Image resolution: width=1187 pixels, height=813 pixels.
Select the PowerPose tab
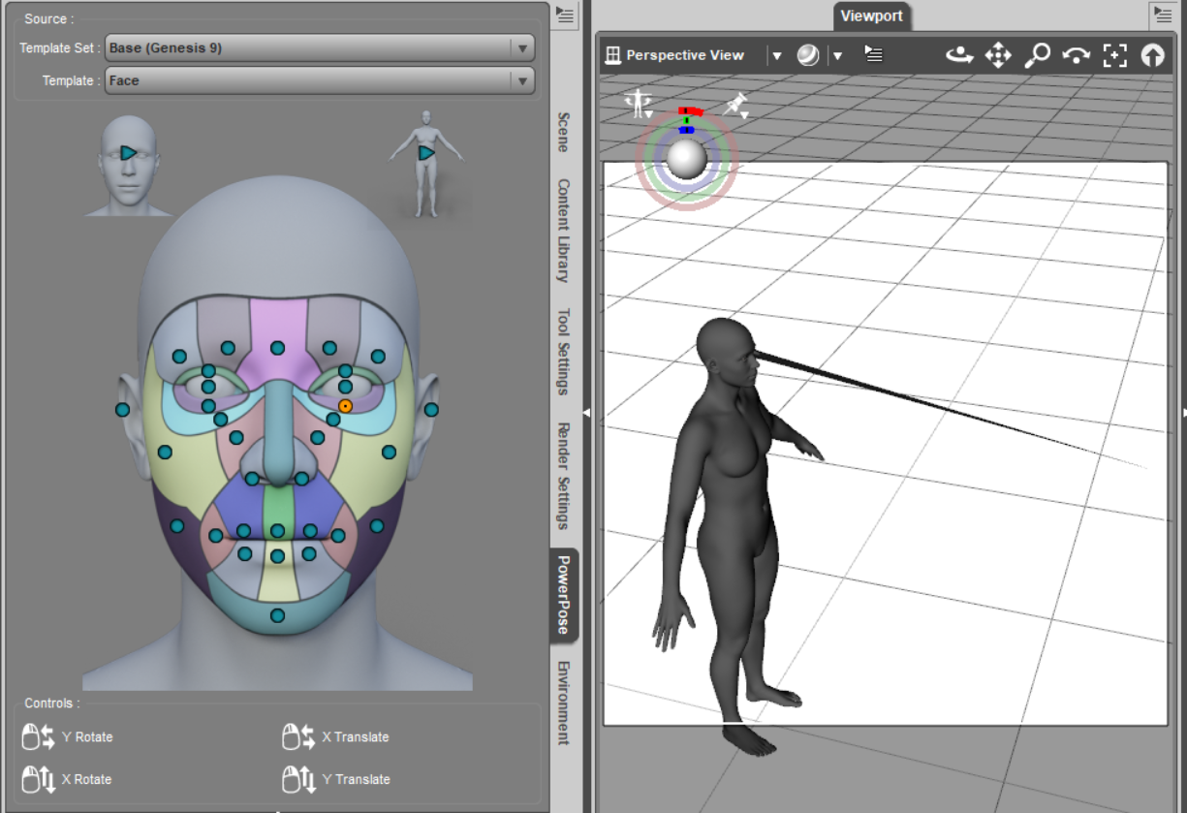click(x=564, y=595)
